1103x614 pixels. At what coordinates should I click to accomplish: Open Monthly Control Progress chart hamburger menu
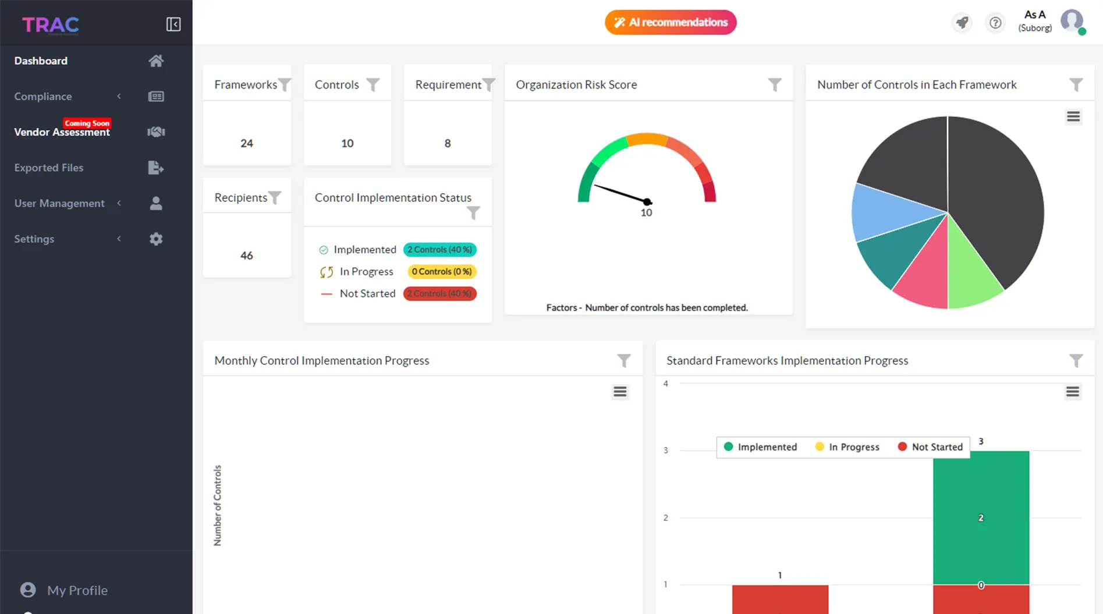pyautogui.click(x=620, y=392)
